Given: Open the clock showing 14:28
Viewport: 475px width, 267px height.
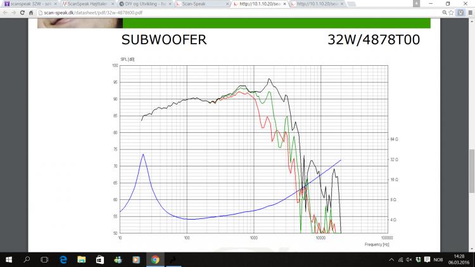Looking at the screenshot, I should click(459, 260).
